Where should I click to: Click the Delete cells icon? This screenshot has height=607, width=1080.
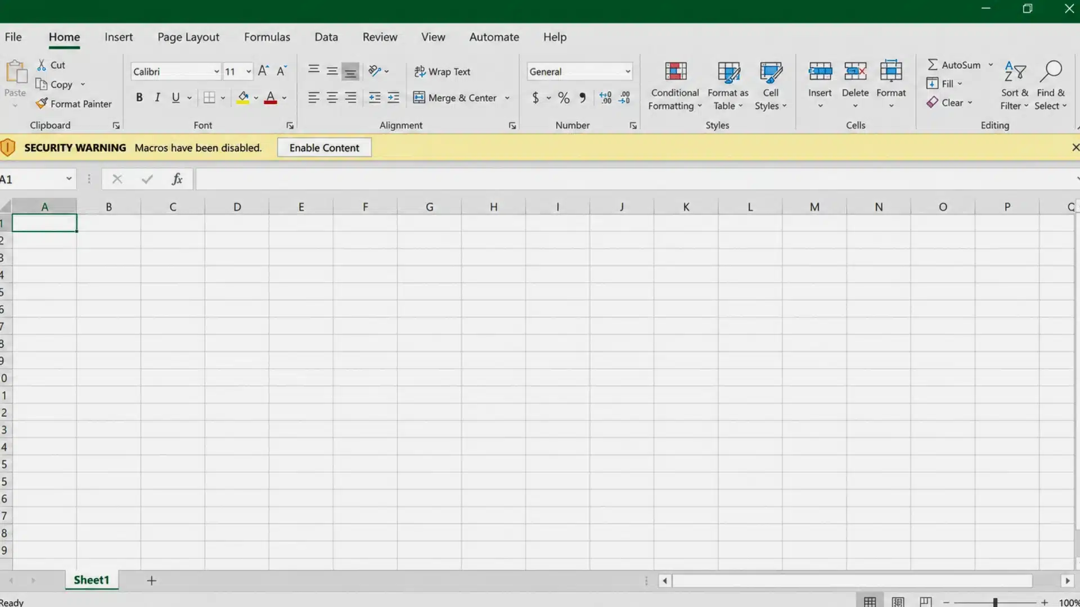pos(856,72)
